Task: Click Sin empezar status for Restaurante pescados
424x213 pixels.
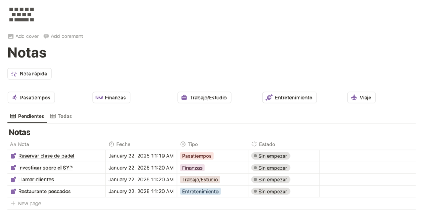Action: click(271, 192)
